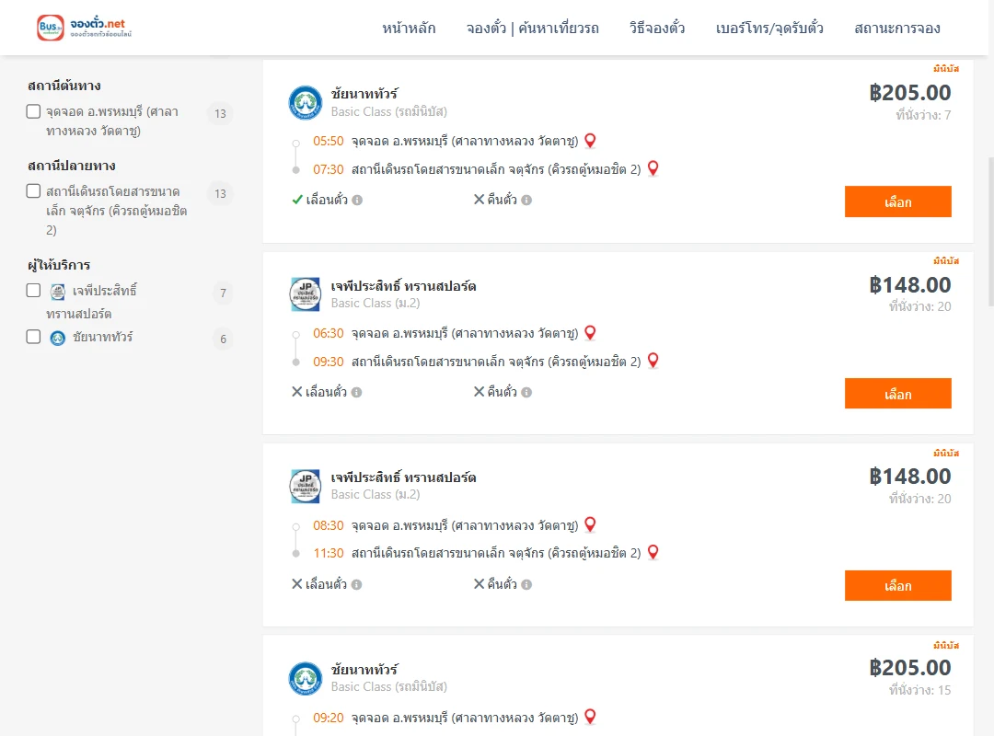Click the 05:50 departure time
Image resolution: width=994 pixels, height=736 pixels.
[x=329, y=142]
